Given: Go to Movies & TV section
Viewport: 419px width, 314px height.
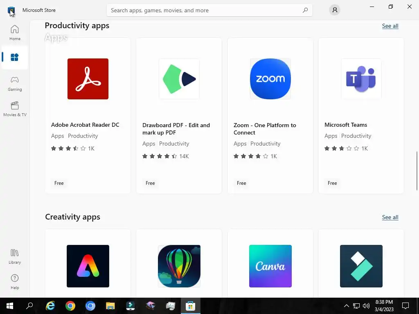Looking at the screenshot, I should 15,109.
